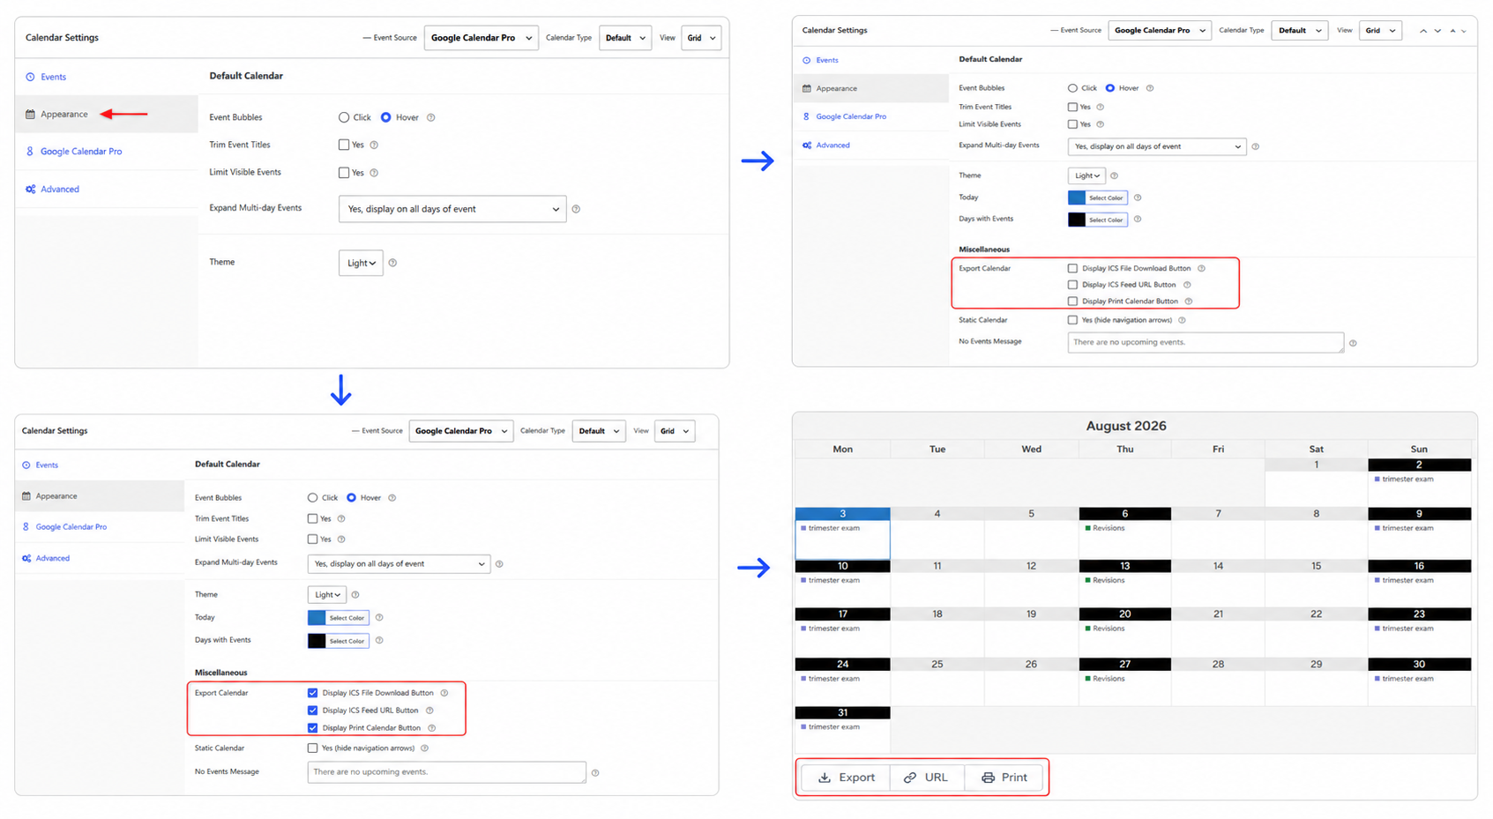Click the printer icon on Print button
The width and height of the screenshot is (1493, 819).
pos(988,778)
